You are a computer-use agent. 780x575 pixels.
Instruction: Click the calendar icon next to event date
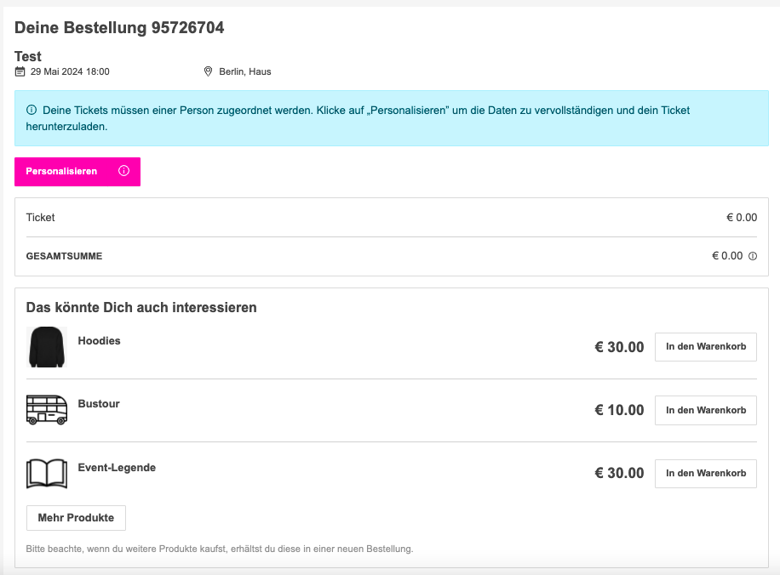tap(20, 71)
